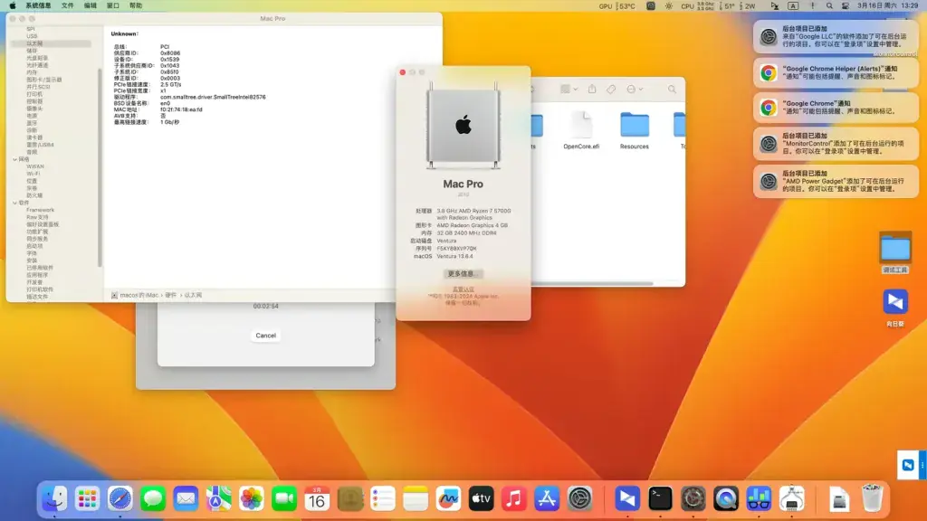Collapse the 网络 section in the sidebar
Viewport: 927px width, 521px height.
click(x=14, y=159)
